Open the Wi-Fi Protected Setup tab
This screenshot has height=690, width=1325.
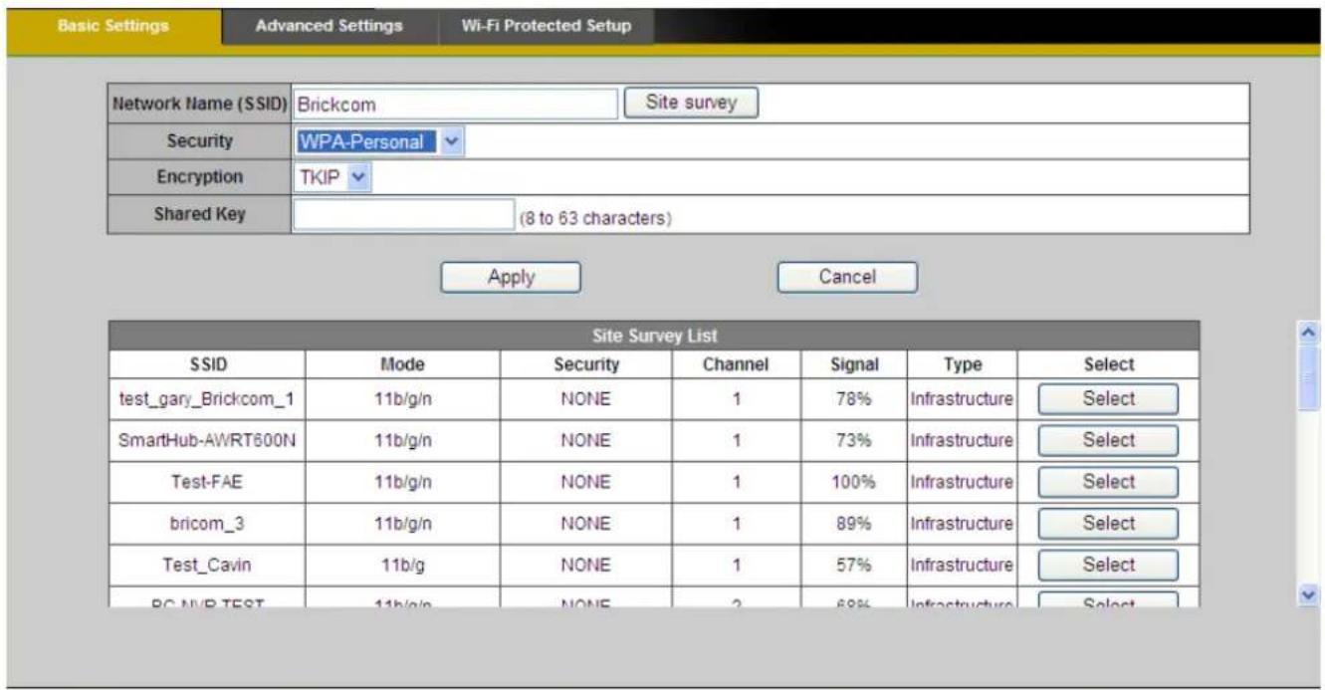(x=547, y=27)
